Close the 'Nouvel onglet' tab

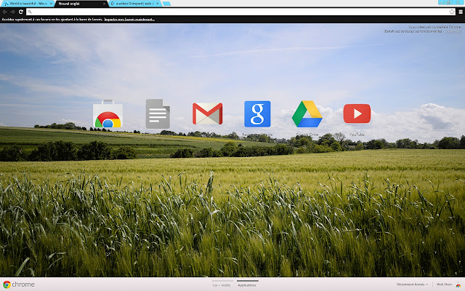104,4
